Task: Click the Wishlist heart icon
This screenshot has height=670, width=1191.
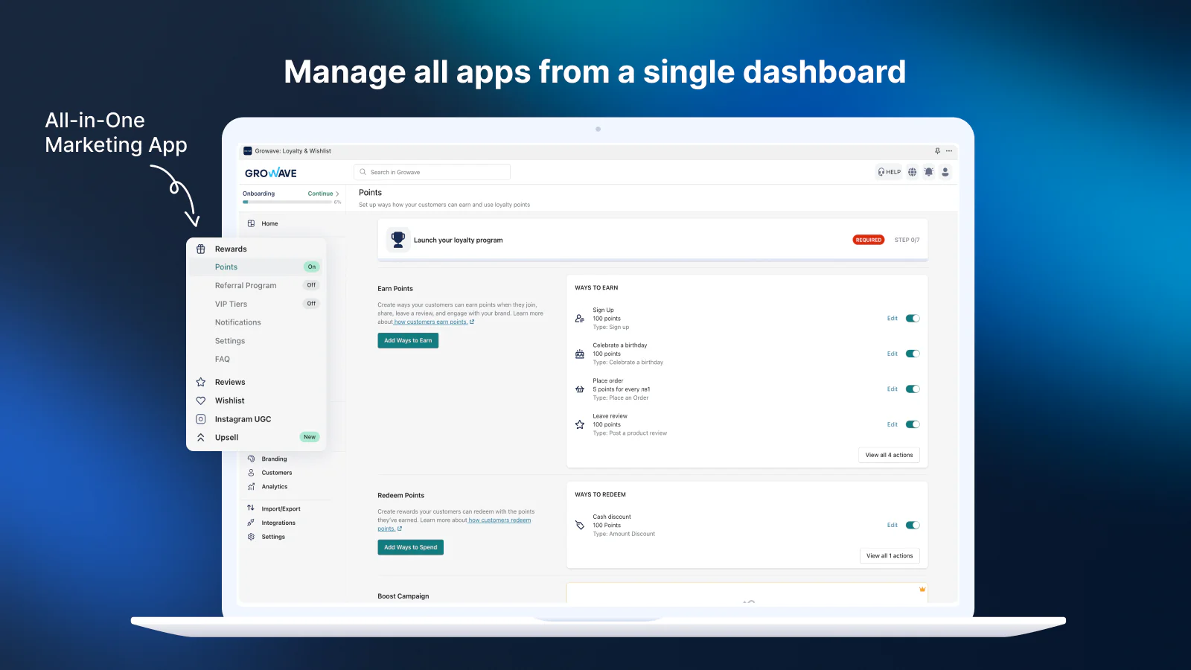Action: 201,401
